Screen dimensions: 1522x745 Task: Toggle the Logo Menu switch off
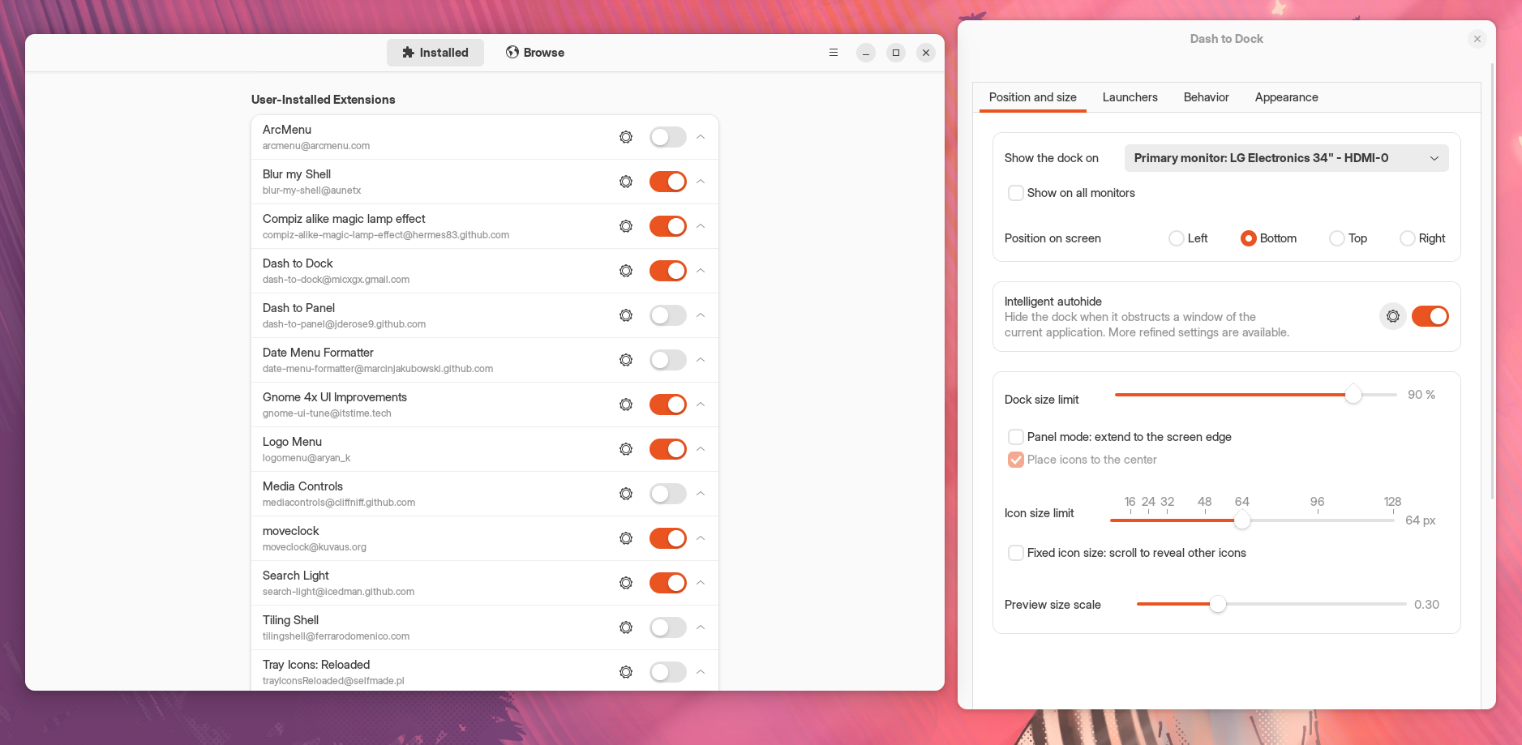(x=668, y=449)
